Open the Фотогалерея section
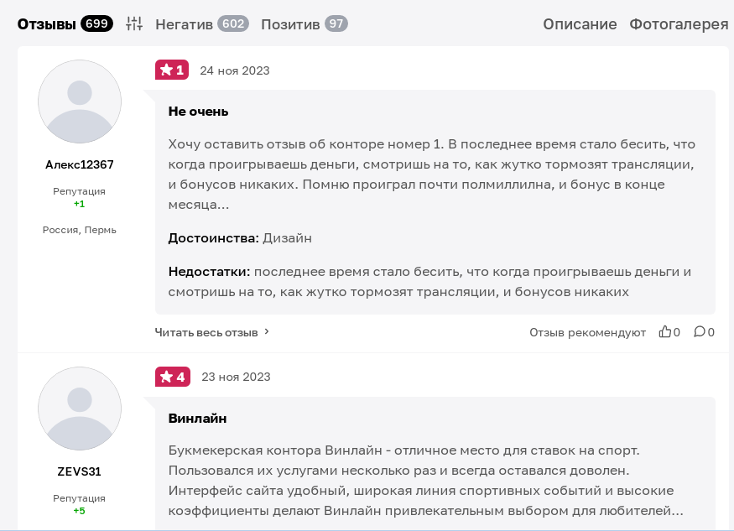The width and height of the screenshot is (734, 531). point(679,23)
